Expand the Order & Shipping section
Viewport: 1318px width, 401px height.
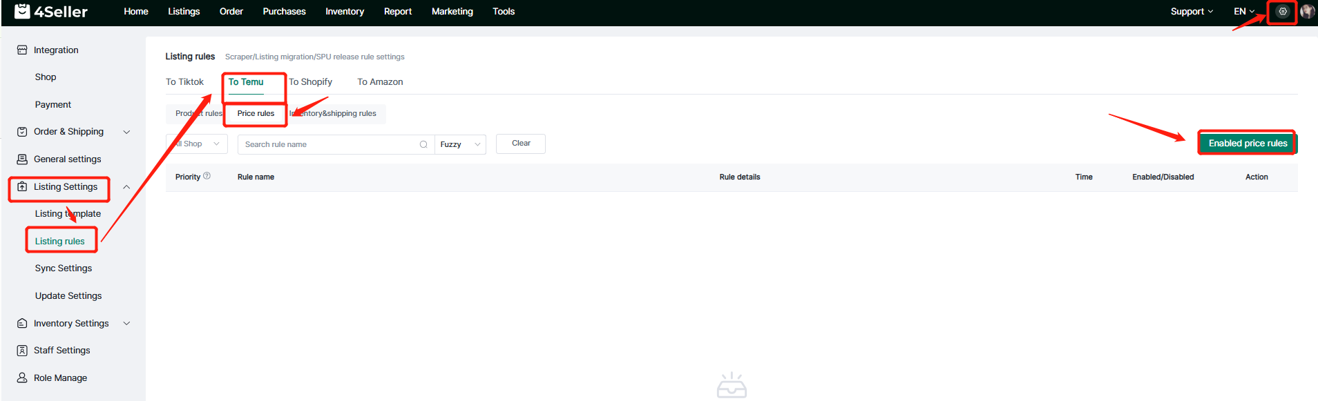pos(126,132)
